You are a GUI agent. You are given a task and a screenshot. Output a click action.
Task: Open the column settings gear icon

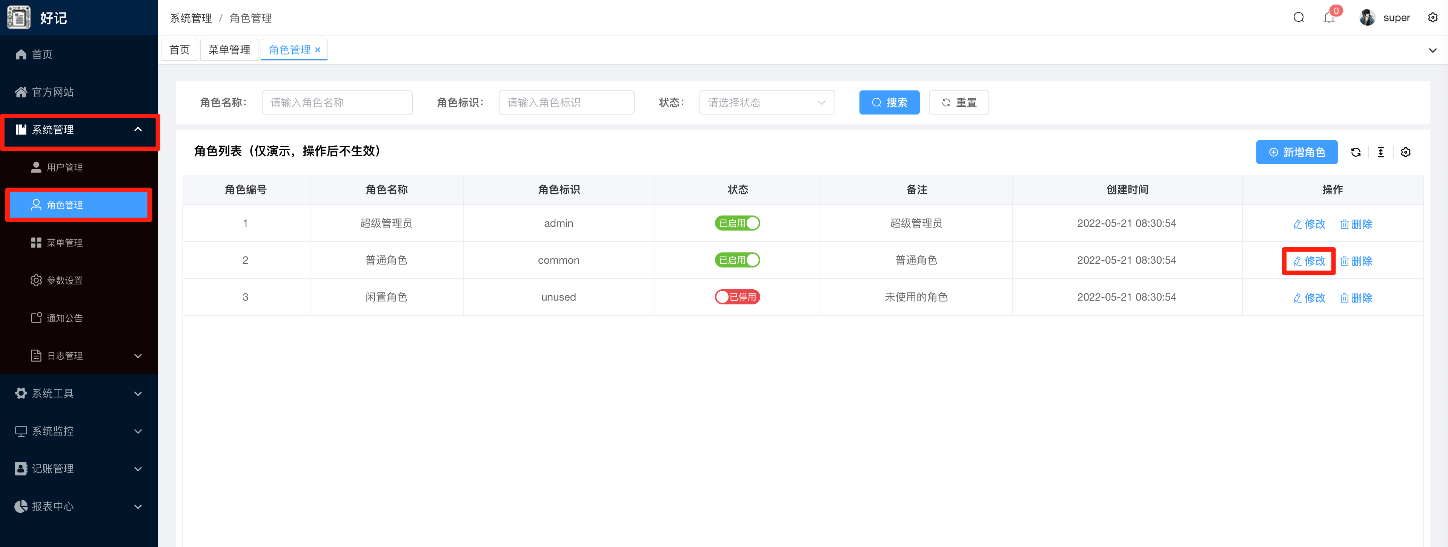pos(1405,152)
